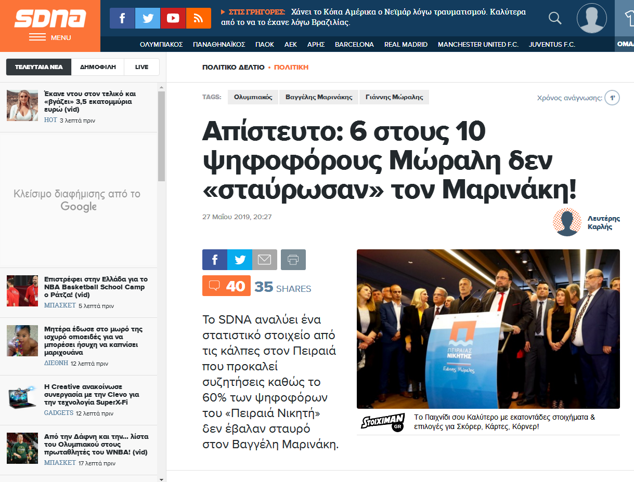This screenshot has width=634, height=482.
Task: Open the user profile avatar
Action: tap(592, 18)
